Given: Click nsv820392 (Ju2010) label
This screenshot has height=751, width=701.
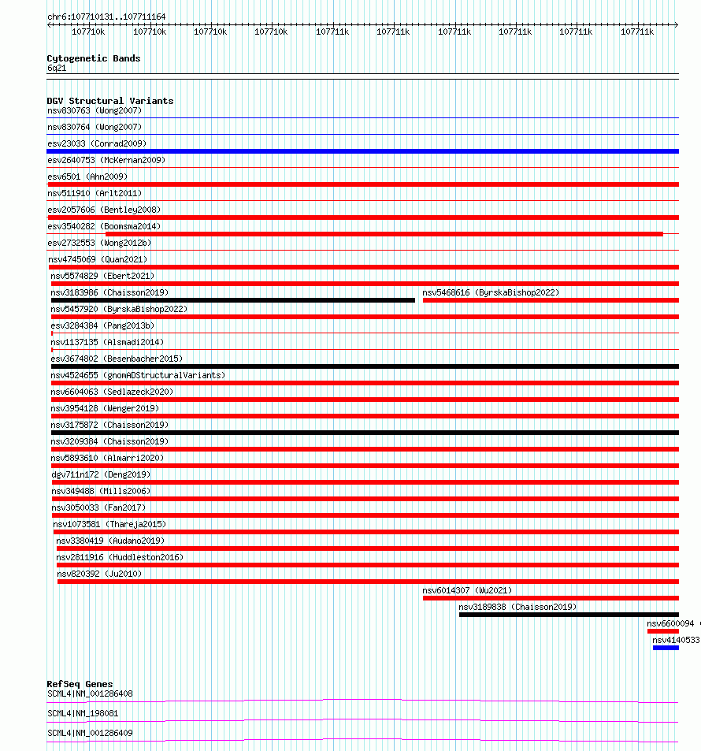Looking at the screenshot, I should (99, 574).
